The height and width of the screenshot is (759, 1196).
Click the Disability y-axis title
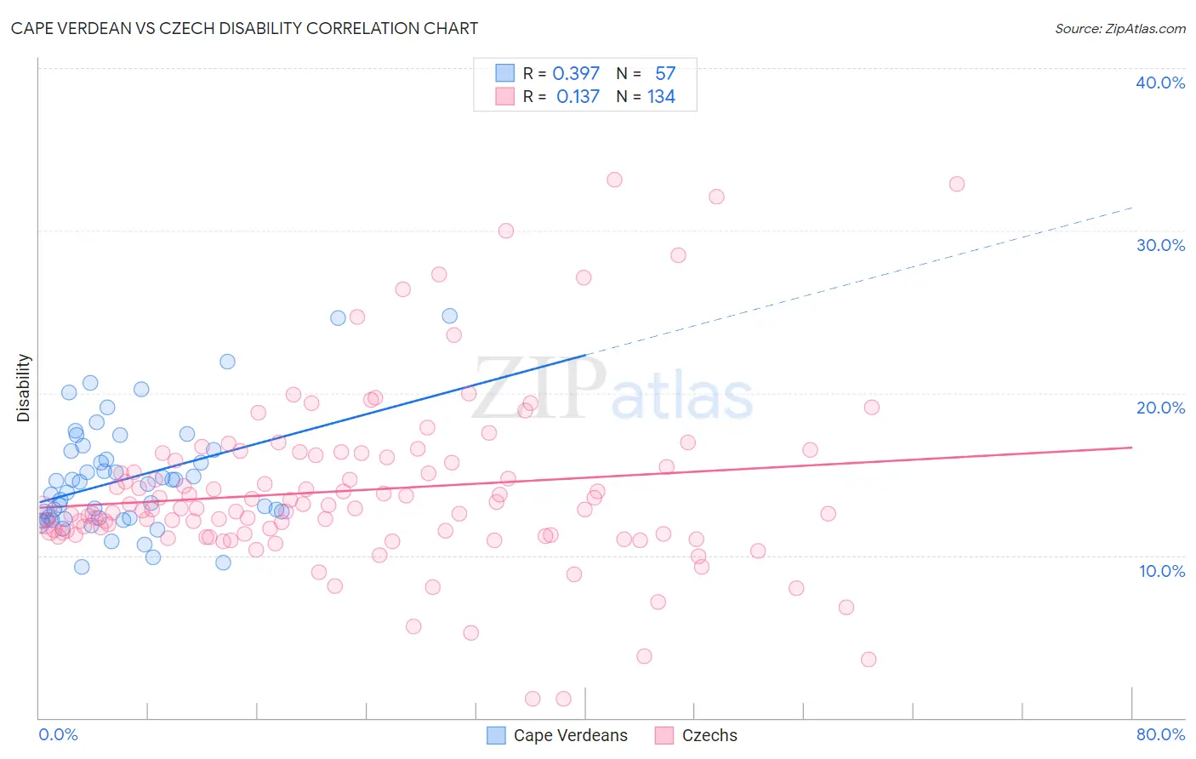pyautogui.click(x=24, y=388)
